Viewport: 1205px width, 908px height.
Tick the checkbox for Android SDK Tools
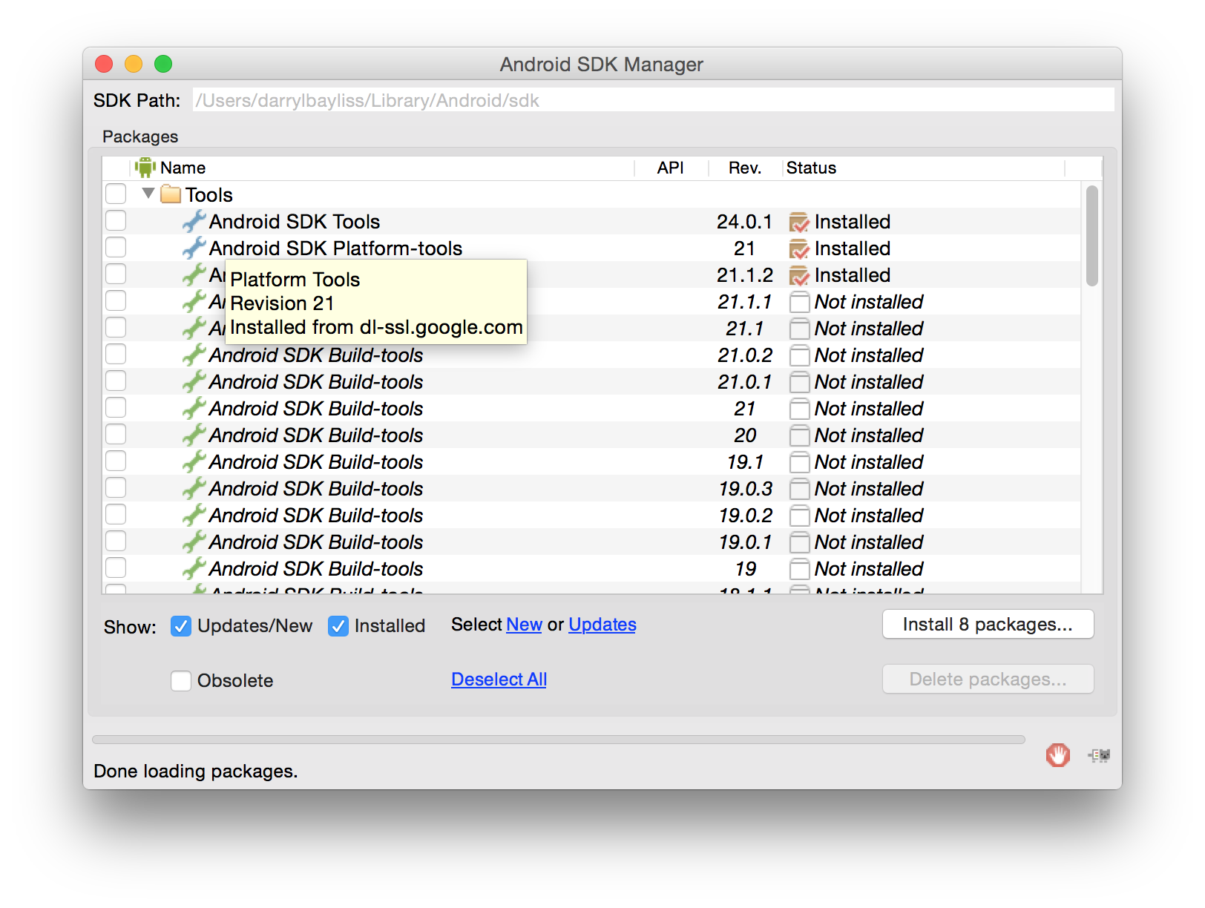pyautogui.click(x=116, y=220)
